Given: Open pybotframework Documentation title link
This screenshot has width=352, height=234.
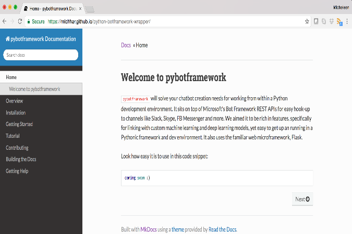Looking at the screenshot, I should click(41, 39).
